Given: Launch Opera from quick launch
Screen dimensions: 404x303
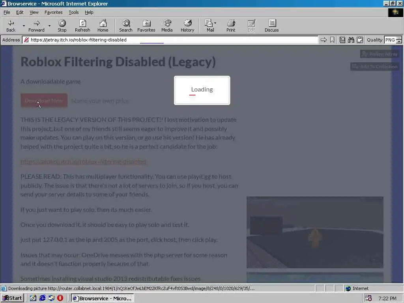Looking at the screenshot, I should tap(60, 298).
